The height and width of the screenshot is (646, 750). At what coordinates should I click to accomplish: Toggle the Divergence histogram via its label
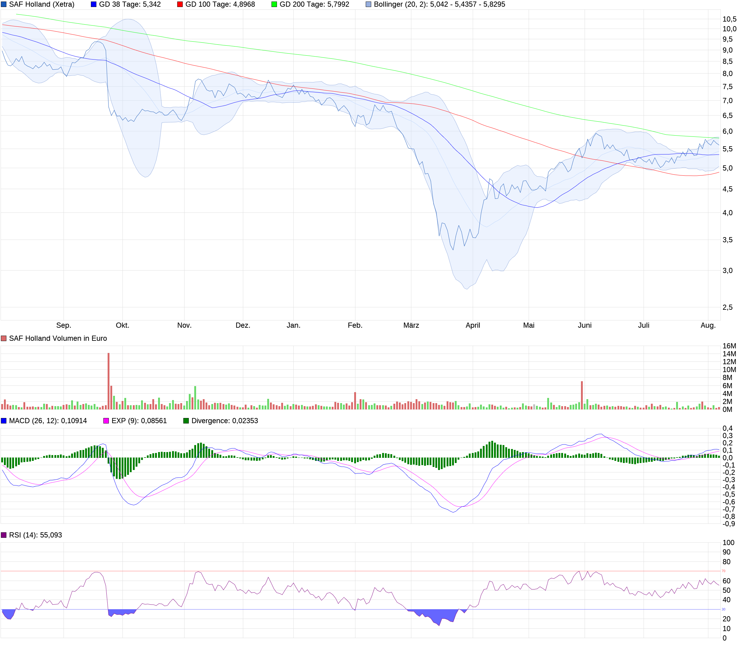coord(225,420)
